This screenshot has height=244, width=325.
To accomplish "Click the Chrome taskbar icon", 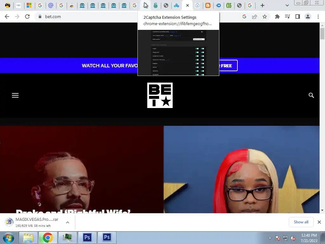I will click(48, 238).
